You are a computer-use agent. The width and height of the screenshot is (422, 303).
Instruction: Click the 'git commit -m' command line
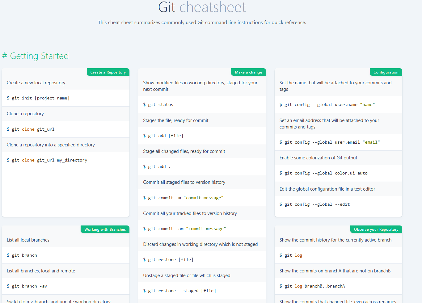[x=183, y=198]
